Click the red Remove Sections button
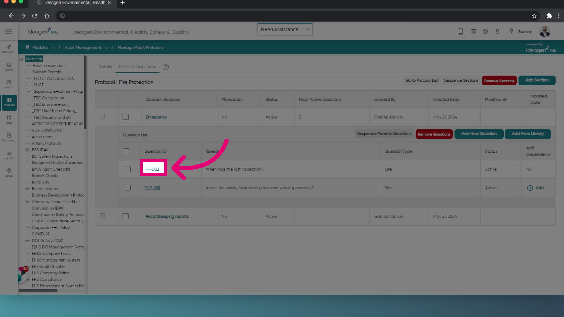 [x=499, y=81]
